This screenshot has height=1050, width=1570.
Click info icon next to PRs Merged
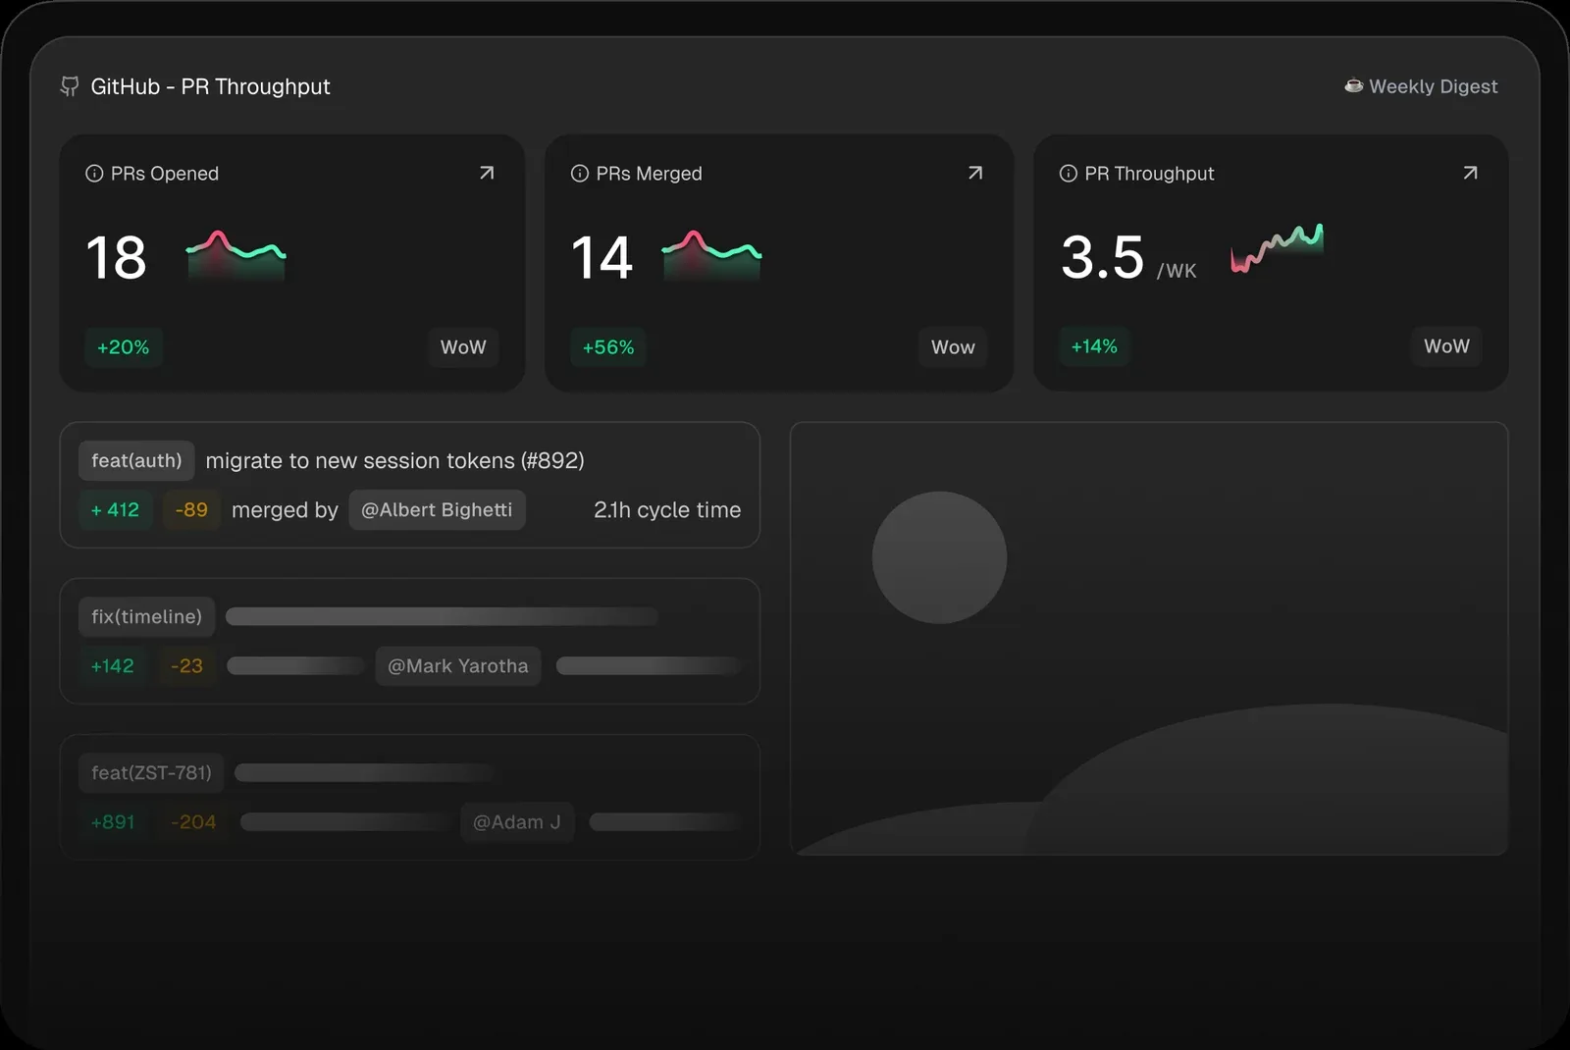coord(580,174)
